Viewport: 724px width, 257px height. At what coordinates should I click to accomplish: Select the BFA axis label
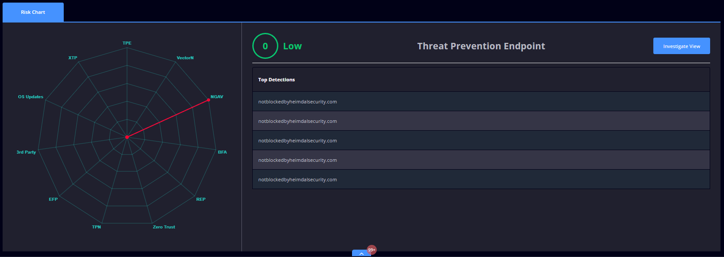click(222, 152)
